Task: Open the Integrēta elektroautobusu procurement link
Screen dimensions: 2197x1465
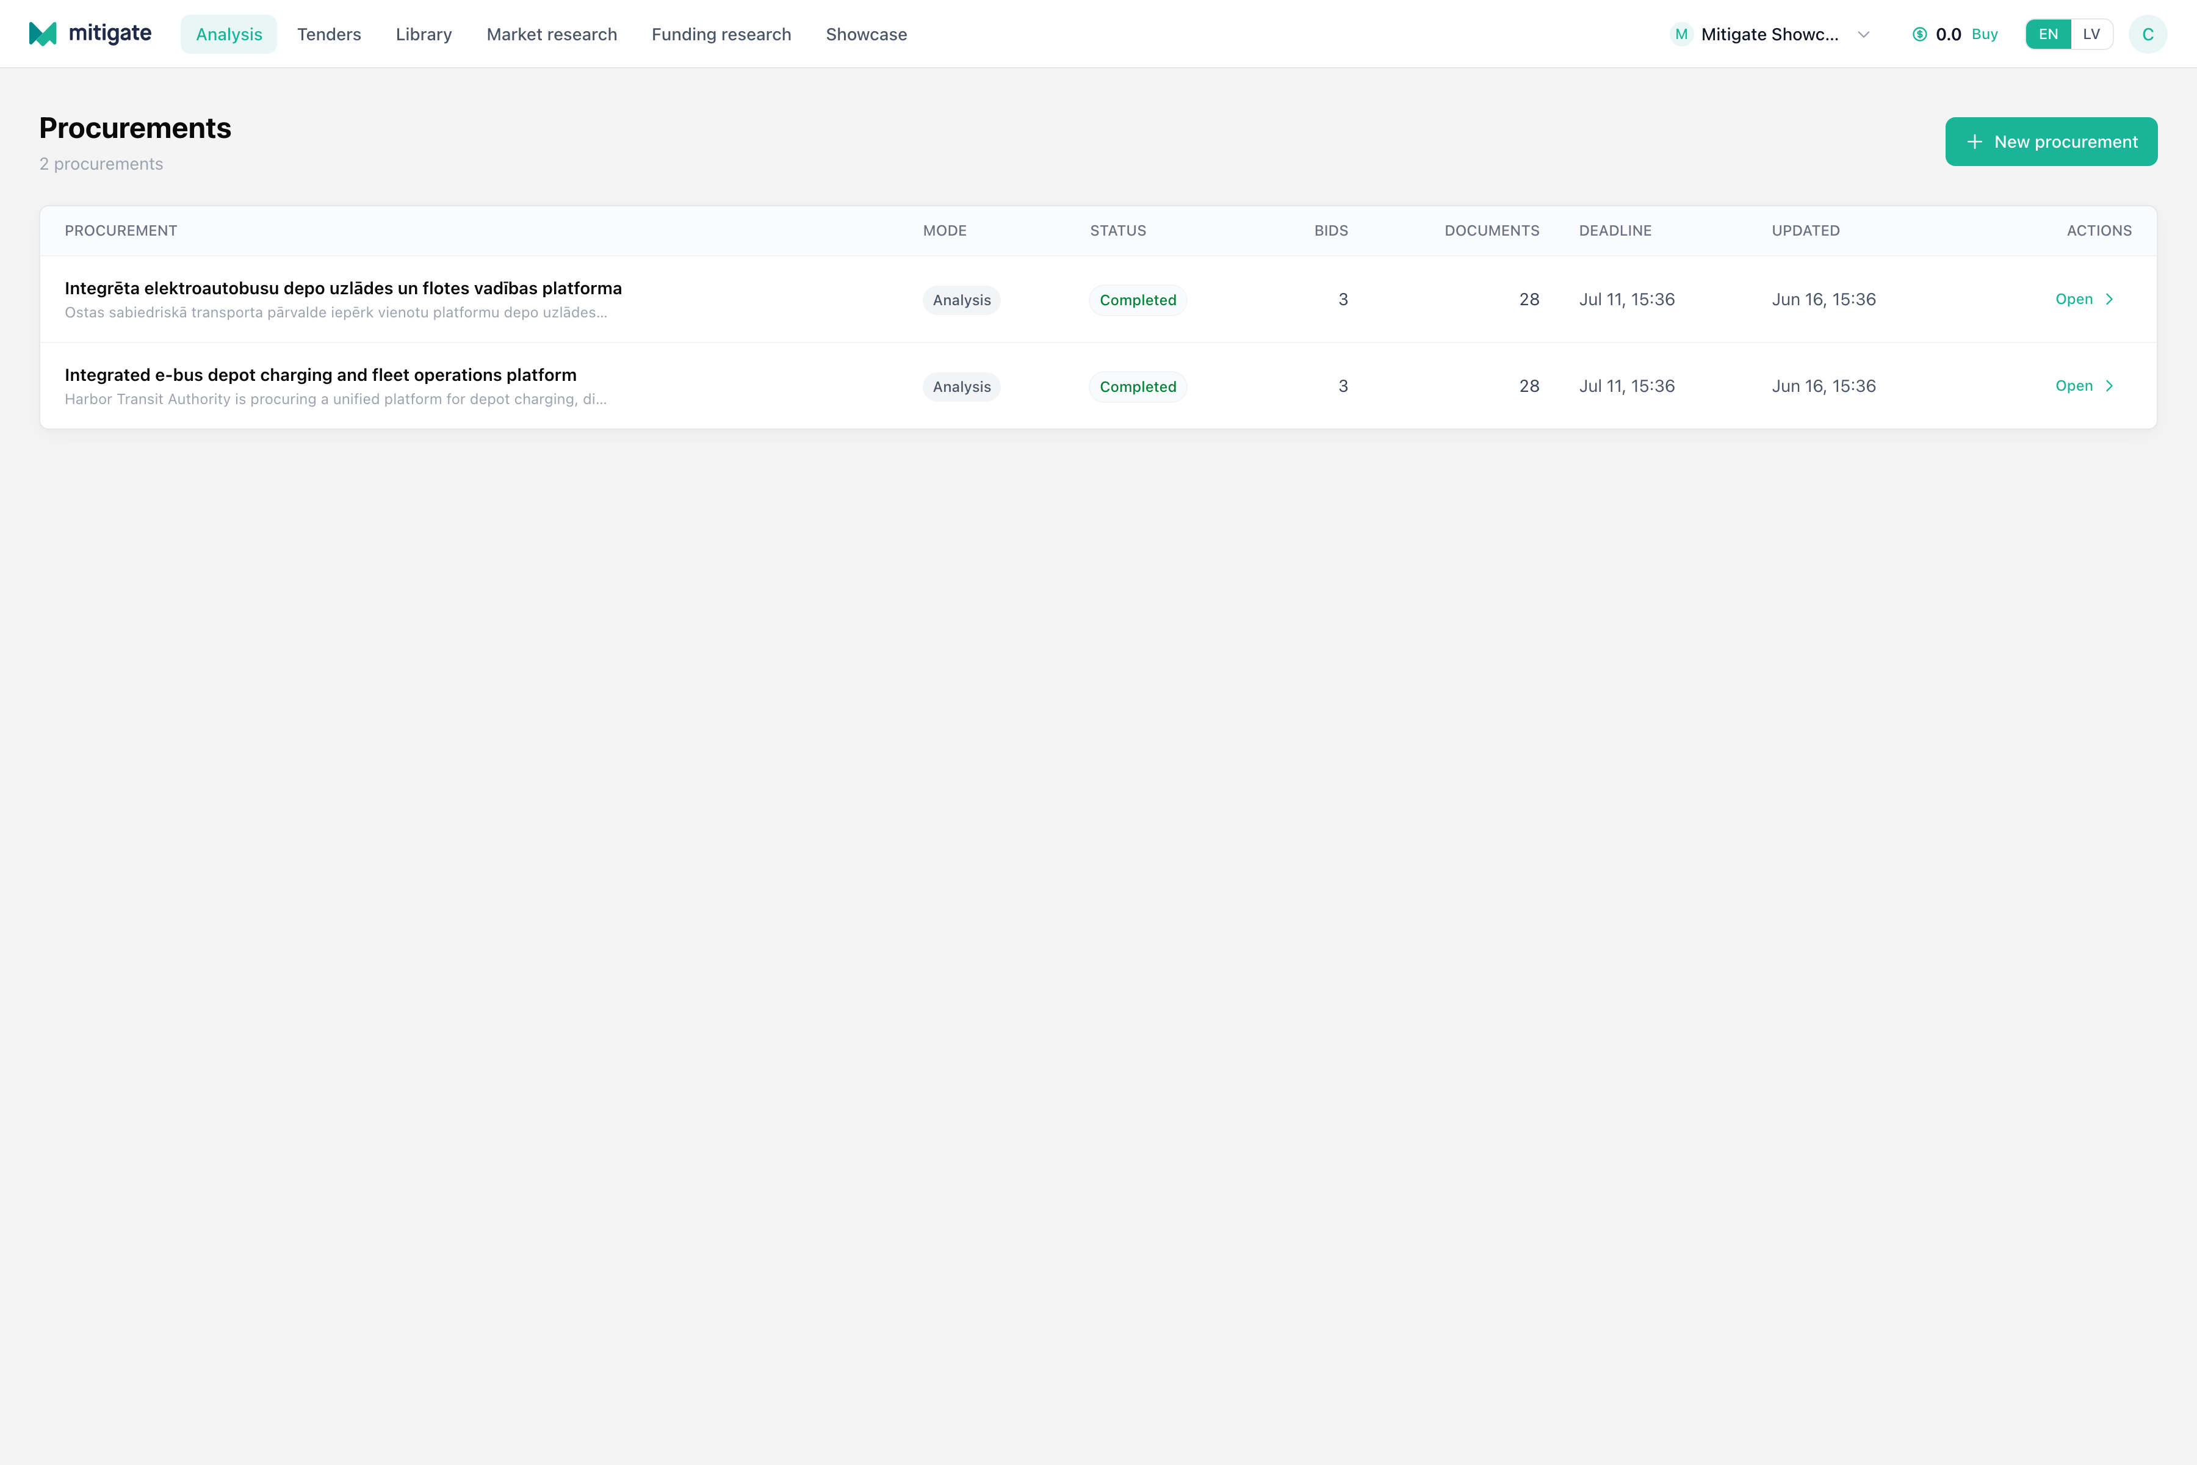Action: (343, 289)
